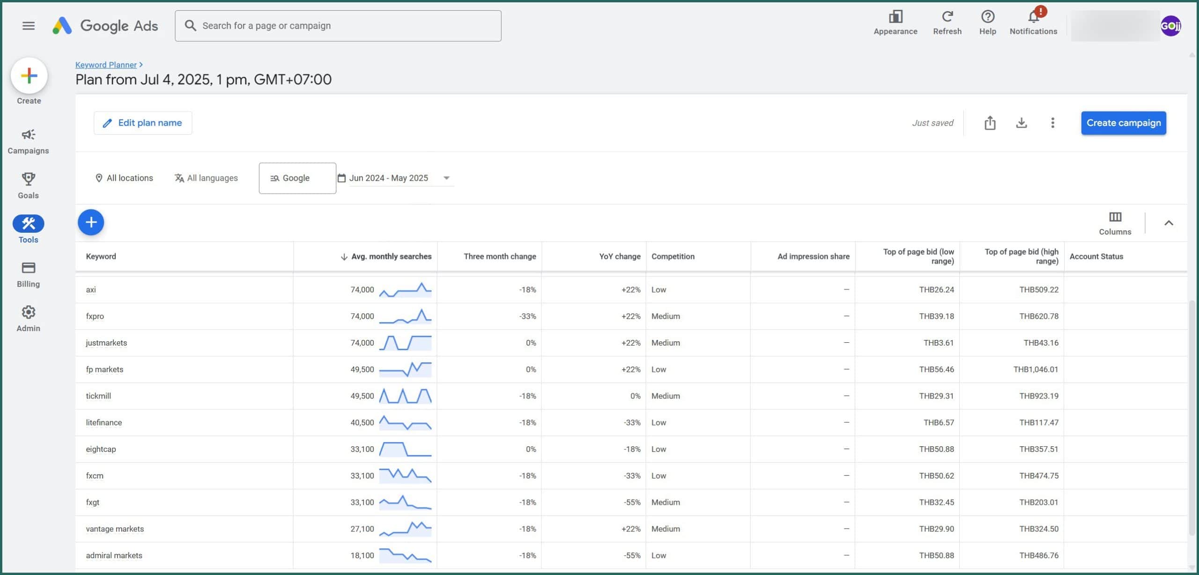This screenshot has height=575, width=1199.
Task: Click the share plan icon
Action: [x=990, y=123]
